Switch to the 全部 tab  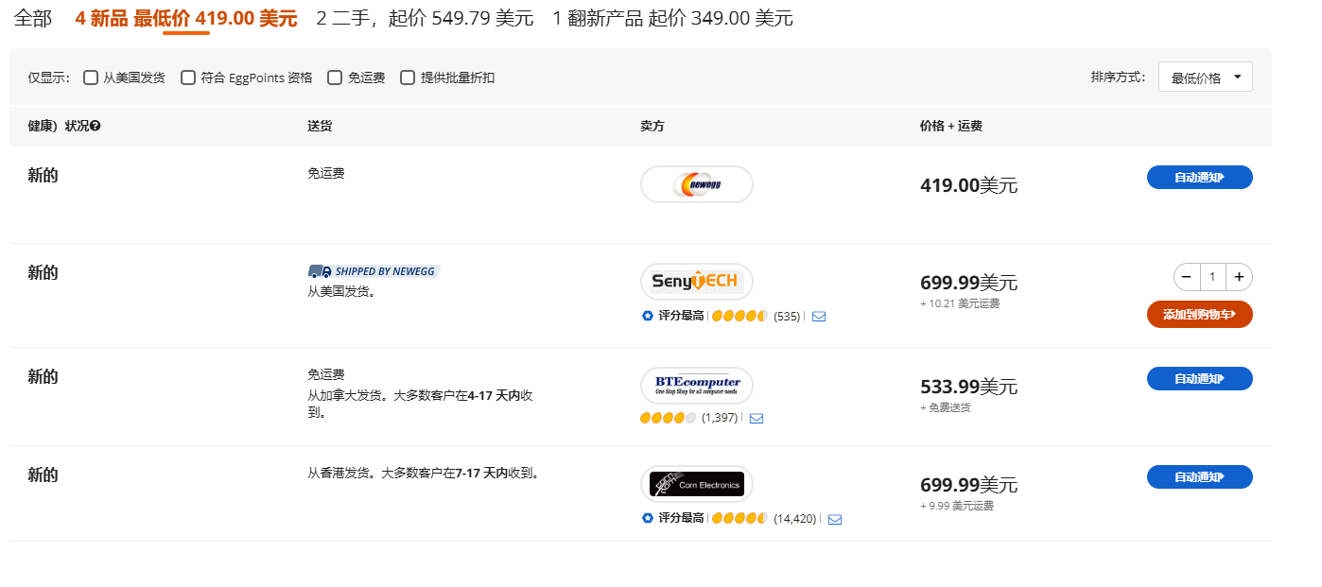pyautogui.click(x=34, y=17)
